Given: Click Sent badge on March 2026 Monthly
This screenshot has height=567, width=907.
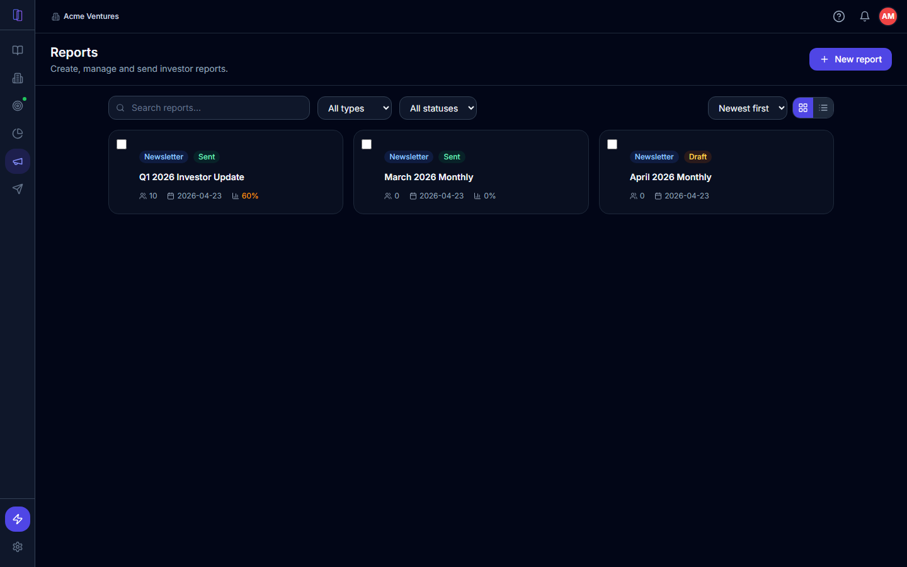Looking at the screenshot, I should (452, 157).
